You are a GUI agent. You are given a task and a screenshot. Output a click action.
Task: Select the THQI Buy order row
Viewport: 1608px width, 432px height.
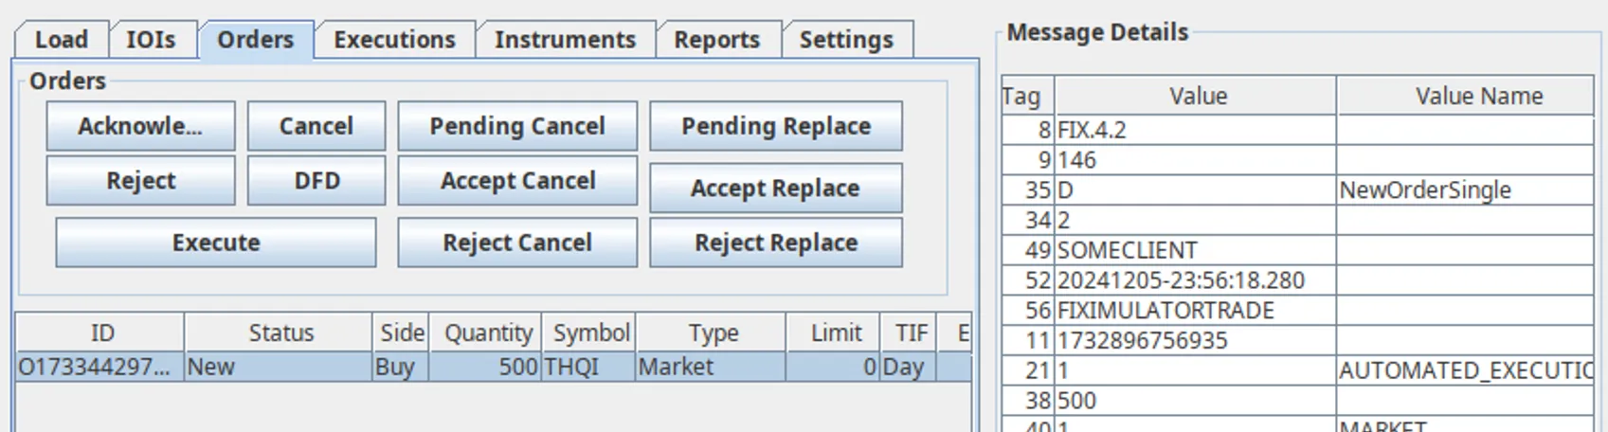(x=494, y=367)
